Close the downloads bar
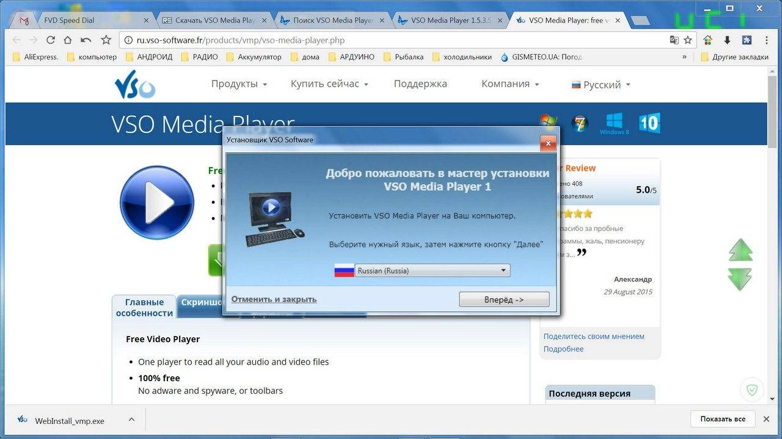The height and width of the screenshot is (439, 782). [x=766, y=419]
